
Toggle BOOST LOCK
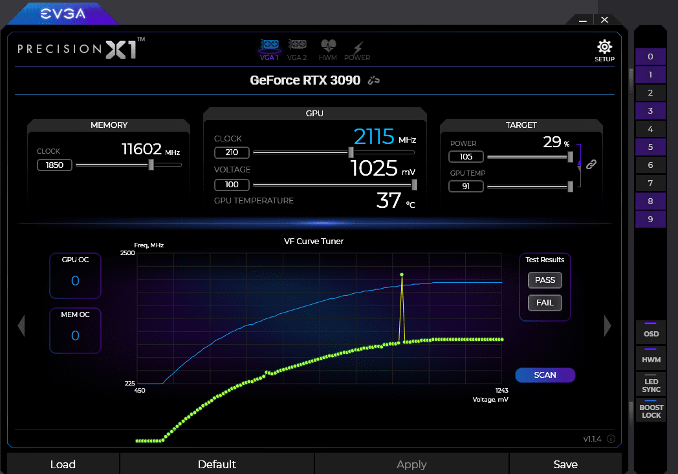coord(651,409)
